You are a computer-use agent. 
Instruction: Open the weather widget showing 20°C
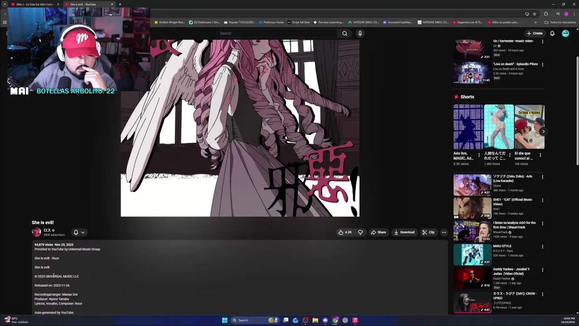(16, 320)
